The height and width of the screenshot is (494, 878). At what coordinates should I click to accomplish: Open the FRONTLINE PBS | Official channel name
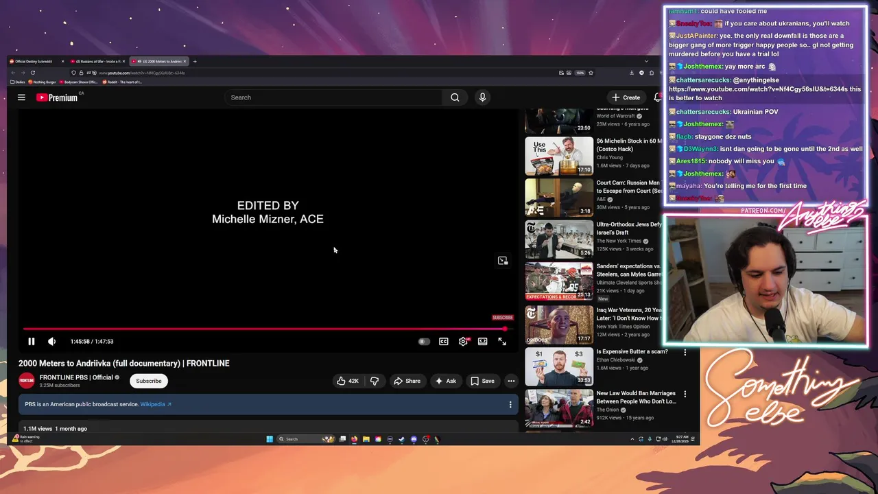(x=76, y=377)
